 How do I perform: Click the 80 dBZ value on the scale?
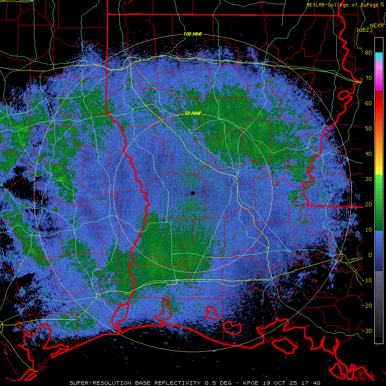368,52
